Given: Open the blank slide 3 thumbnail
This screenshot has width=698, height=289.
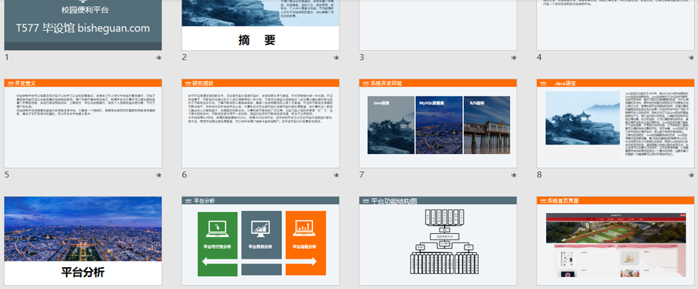Looking at the screenshot, I should tap(438, 25).
